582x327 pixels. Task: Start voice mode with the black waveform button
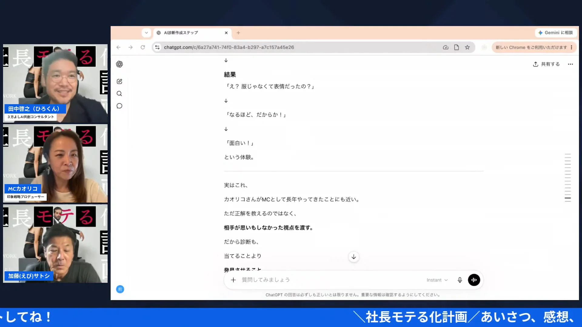tap(474, 280)
